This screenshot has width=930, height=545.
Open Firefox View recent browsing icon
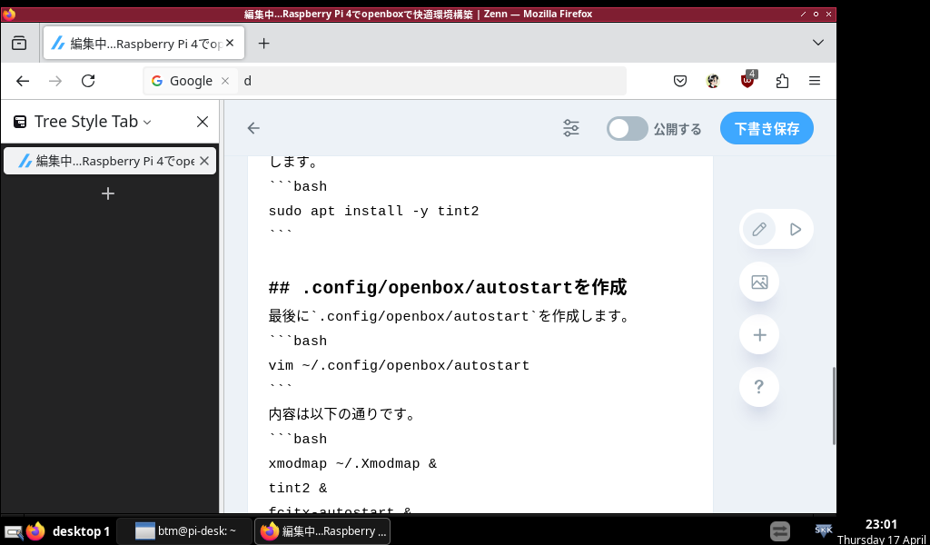point(19,43)
